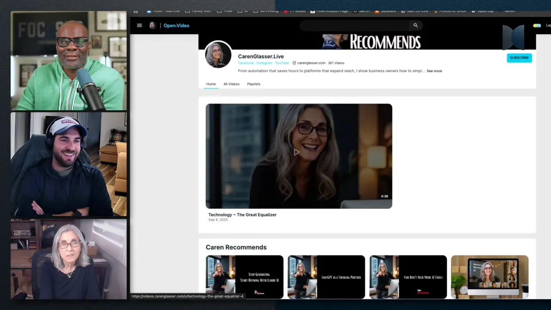The height and width of the screenshot is (310, 551).
Task: Click the play icon on the featured video
Action: pyautogui.click(x=297, y=152)
